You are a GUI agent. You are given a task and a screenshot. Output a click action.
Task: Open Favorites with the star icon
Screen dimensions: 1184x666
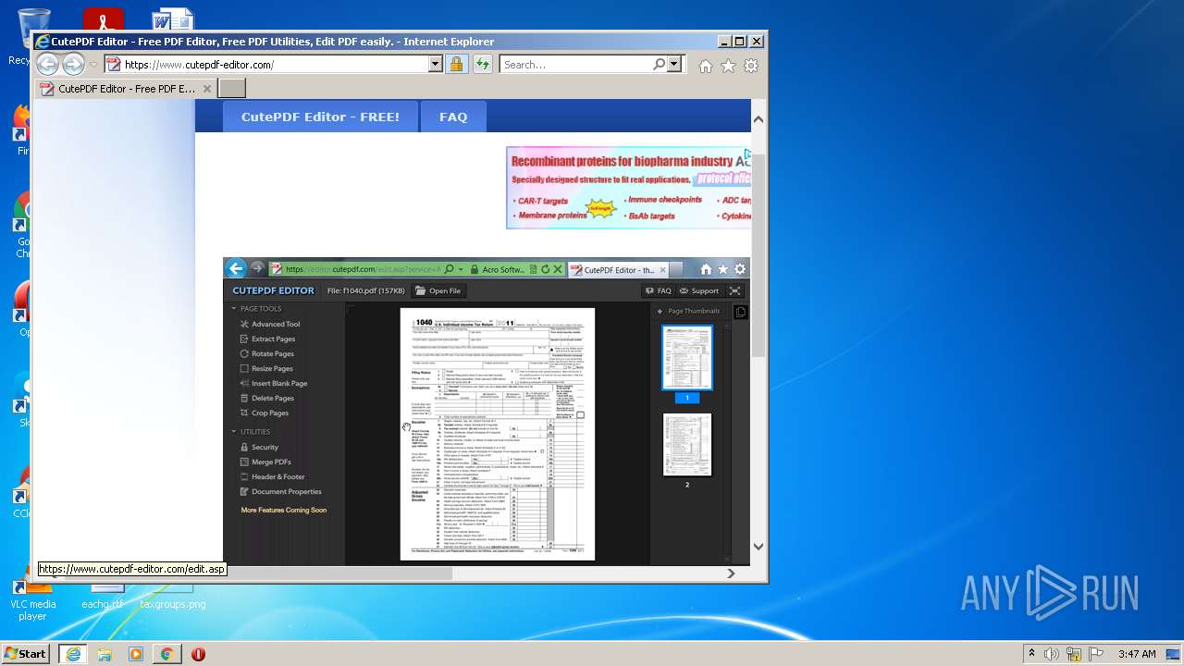pos(728,66)
